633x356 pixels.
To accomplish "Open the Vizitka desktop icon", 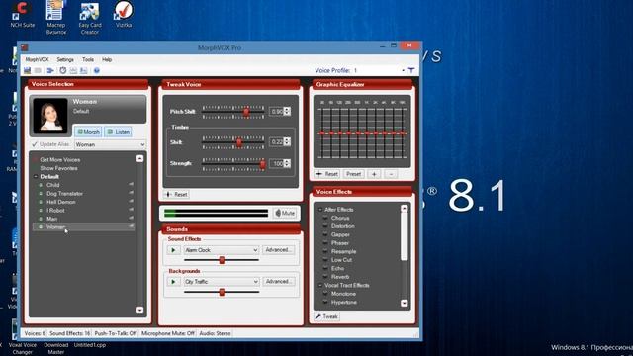I will (x=123, y=15).
